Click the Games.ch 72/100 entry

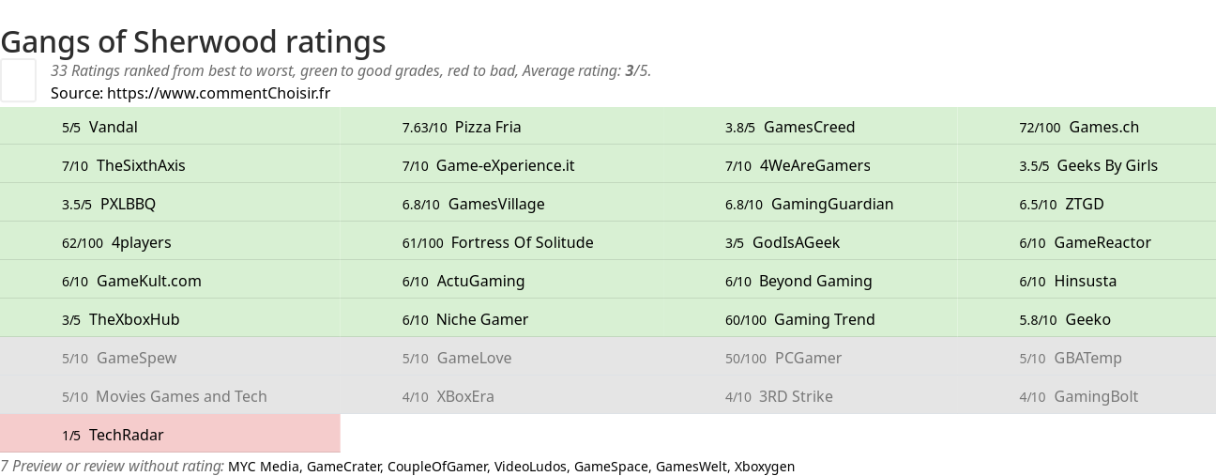pos(1087,127)
